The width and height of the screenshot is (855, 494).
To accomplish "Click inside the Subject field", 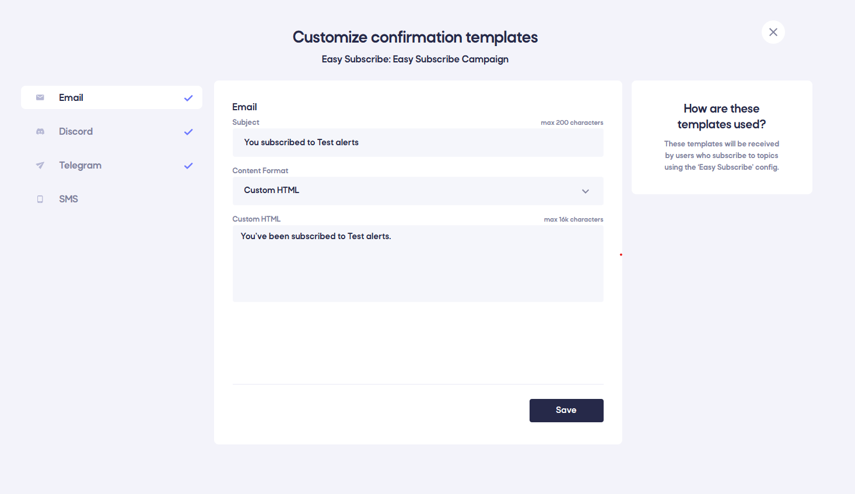I will (418, 142).
